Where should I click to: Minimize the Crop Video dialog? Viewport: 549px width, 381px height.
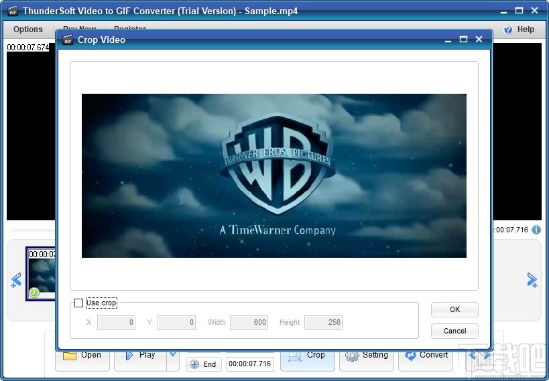(x=448, y=40)
